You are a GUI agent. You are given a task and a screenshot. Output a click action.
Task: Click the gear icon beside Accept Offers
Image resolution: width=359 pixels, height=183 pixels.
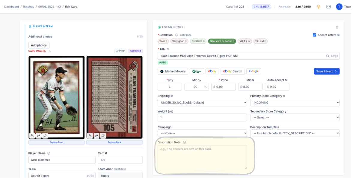pyautogui.click(x=338, y=35)
